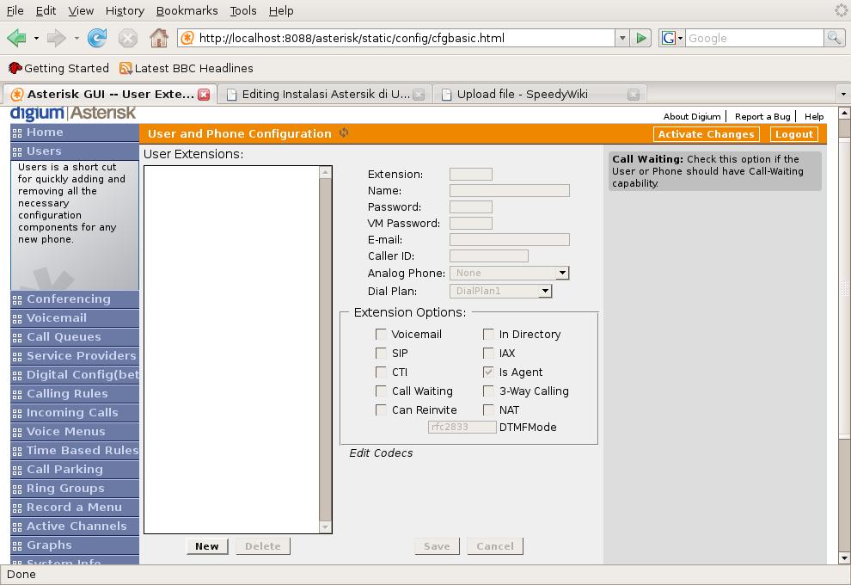
Task: Enable the Voicemail checkbox
Action: (x=381, y=335)
